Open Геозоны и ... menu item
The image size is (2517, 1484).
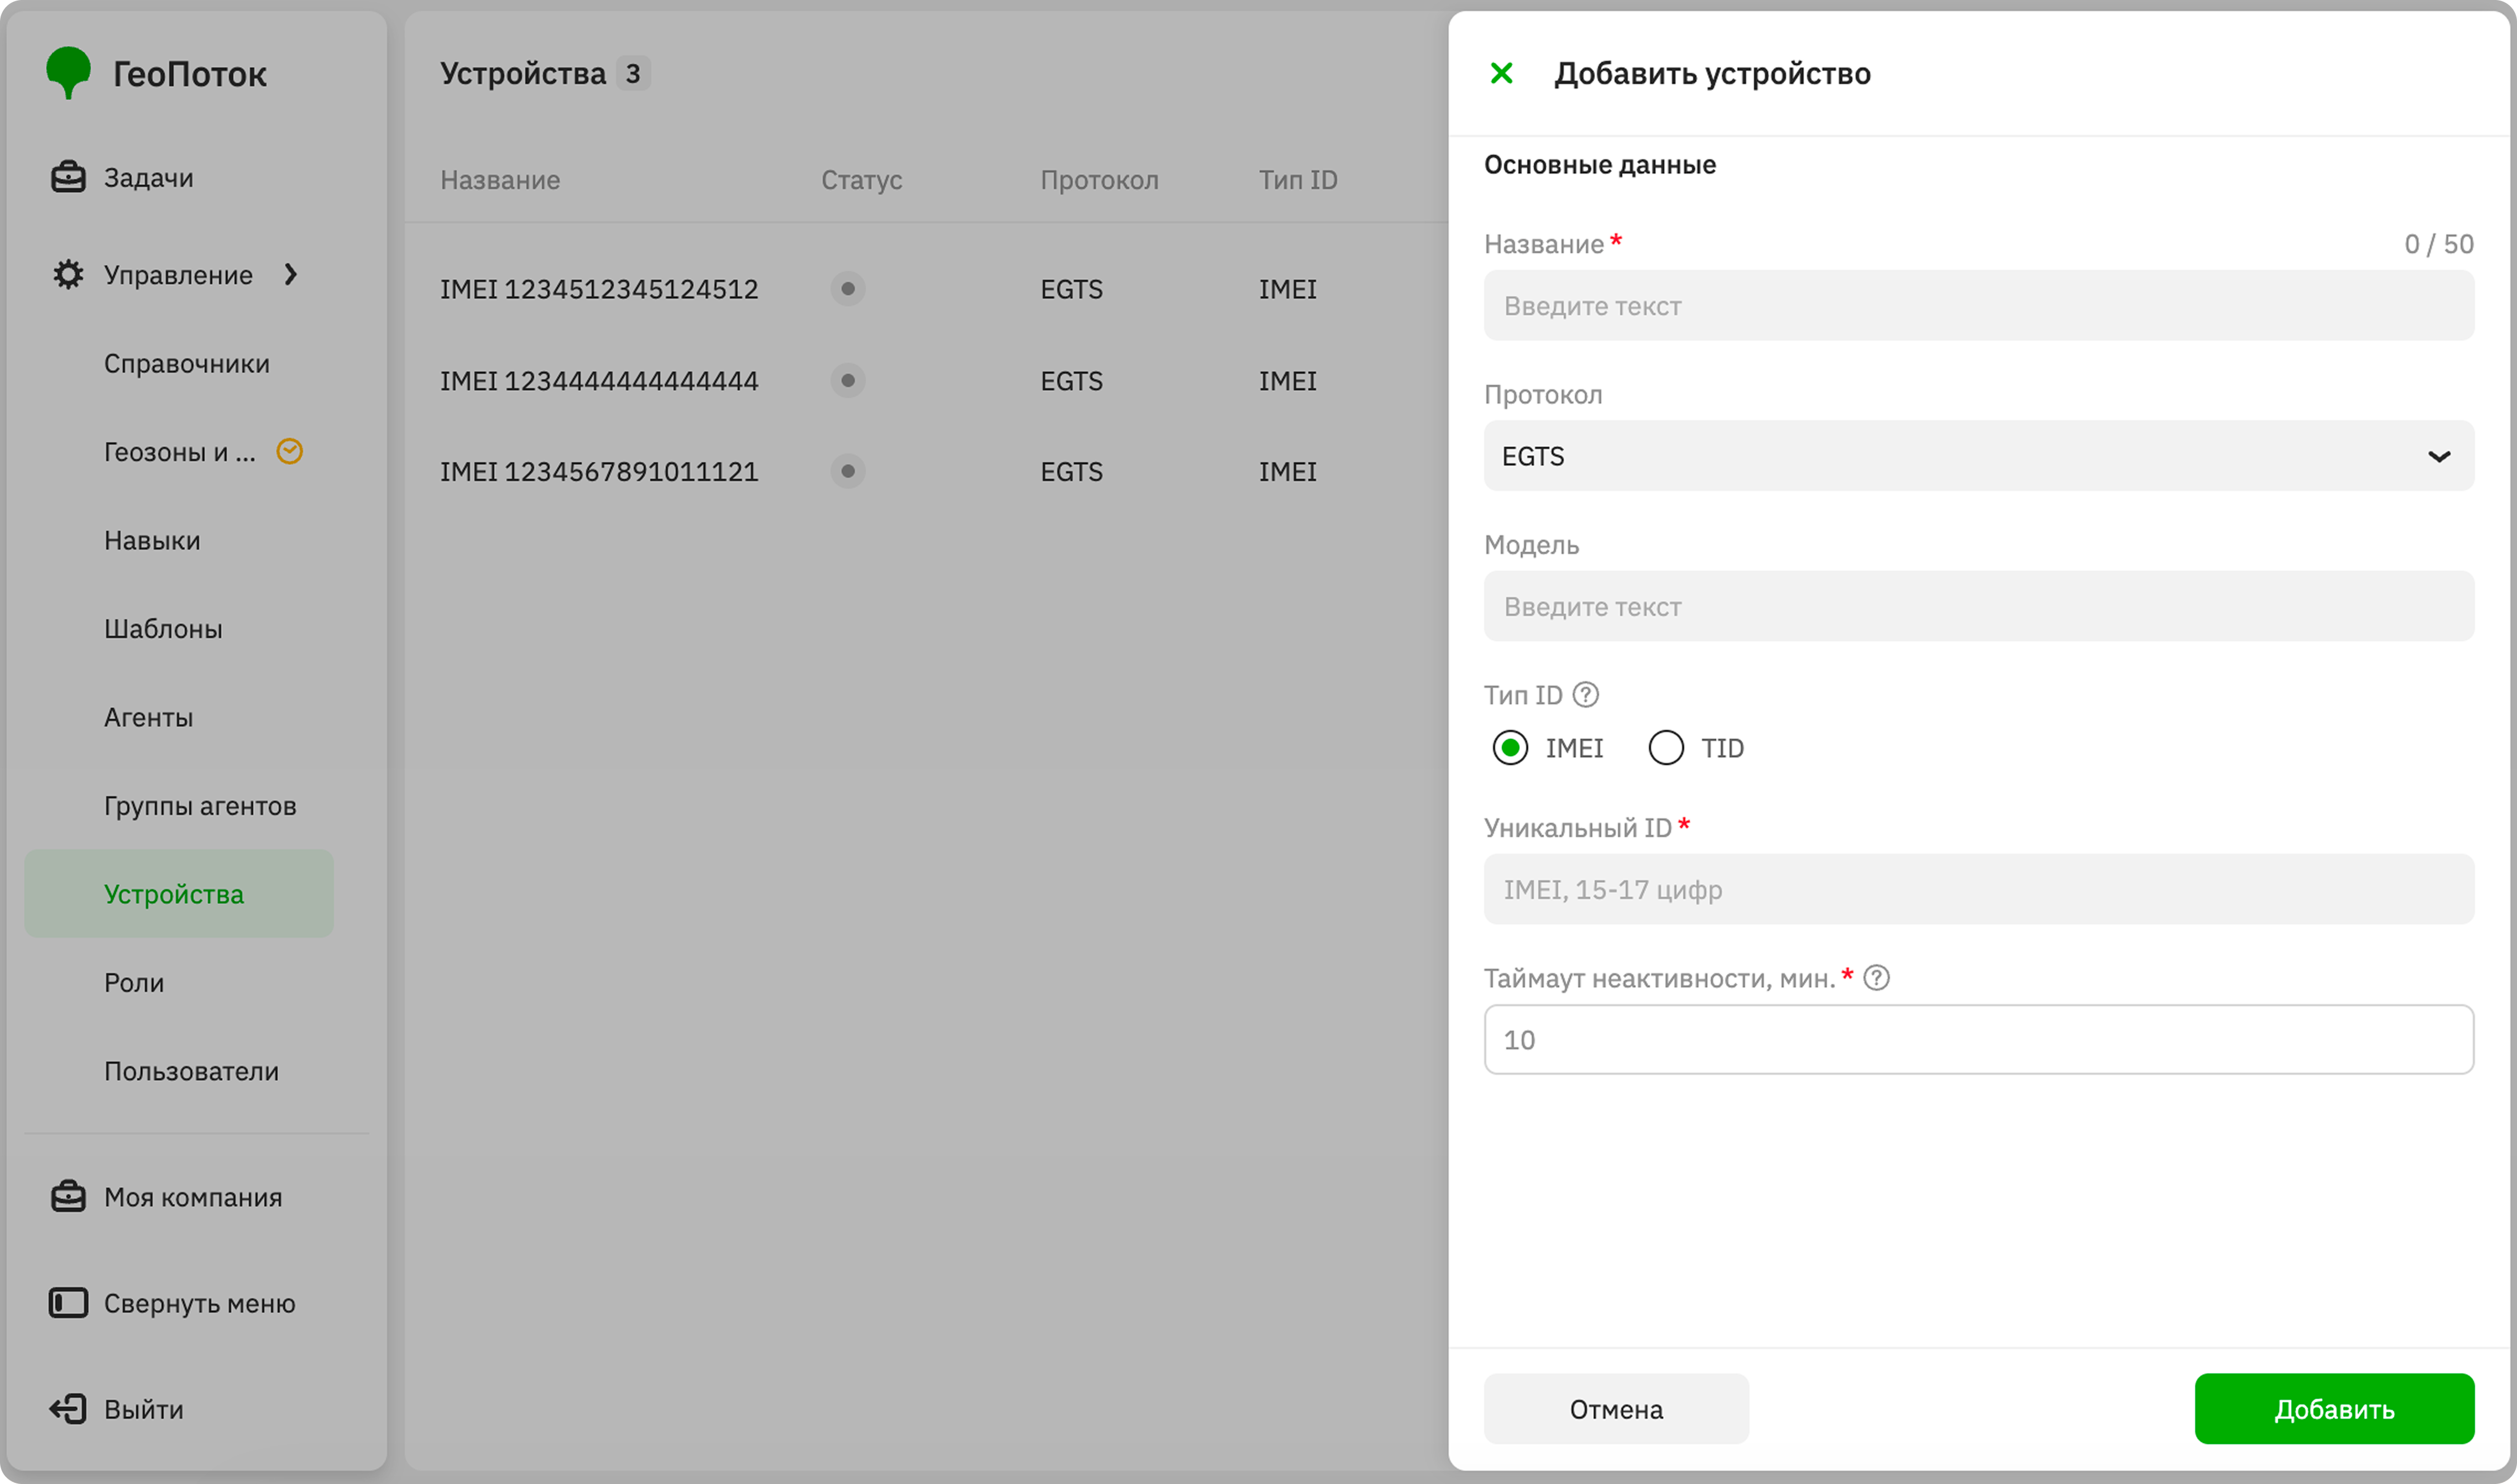point(180,452)
